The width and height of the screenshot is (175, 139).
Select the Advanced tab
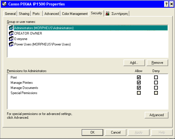(x=51, y=14)
